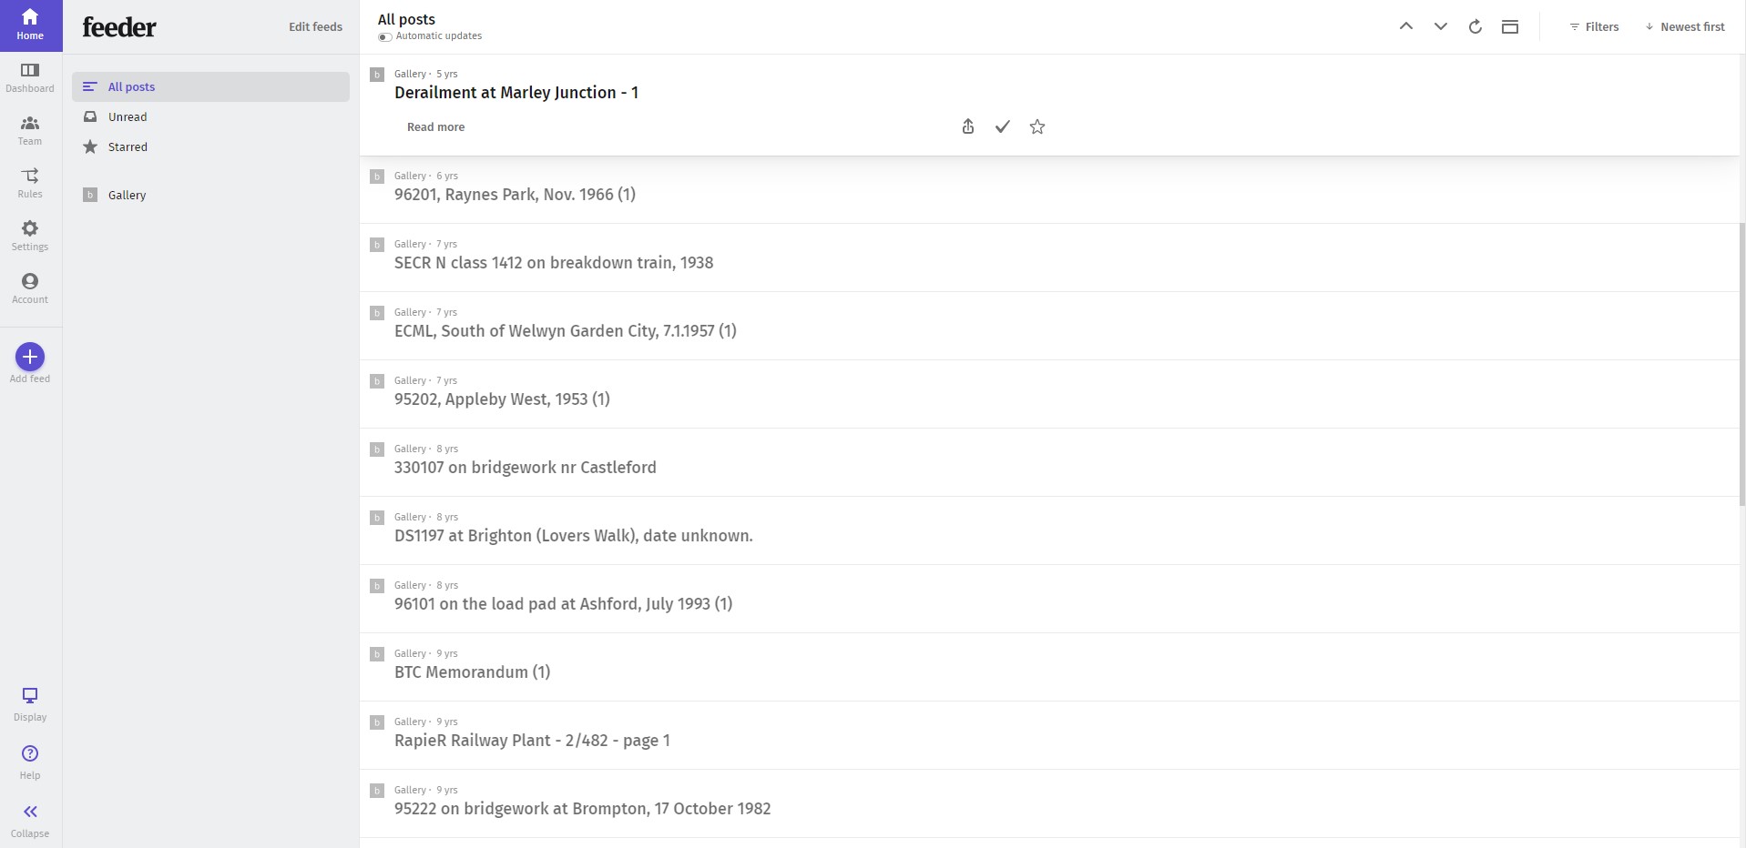Viewport: 1746px width, 848px height.
Task: Select the Starred posts list
Action: pyautogui.click(x=128, y=146)
